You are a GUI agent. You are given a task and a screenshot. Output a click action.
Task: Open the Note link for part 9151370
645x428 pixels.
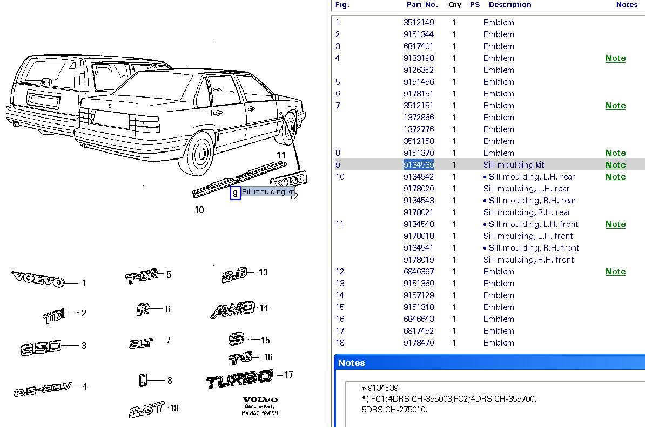pyautogui.click(x=615, y=153)
